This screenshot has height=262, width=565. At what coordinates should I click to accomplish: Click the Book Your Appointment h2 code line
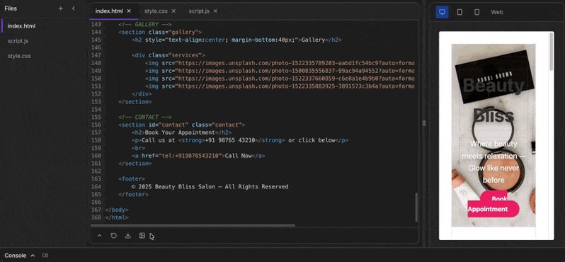coord(181,132)
